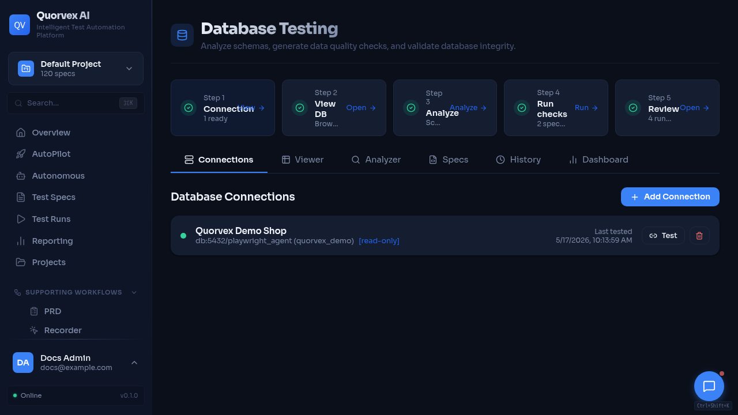Click the Database Connections heading

coord(233,197)
